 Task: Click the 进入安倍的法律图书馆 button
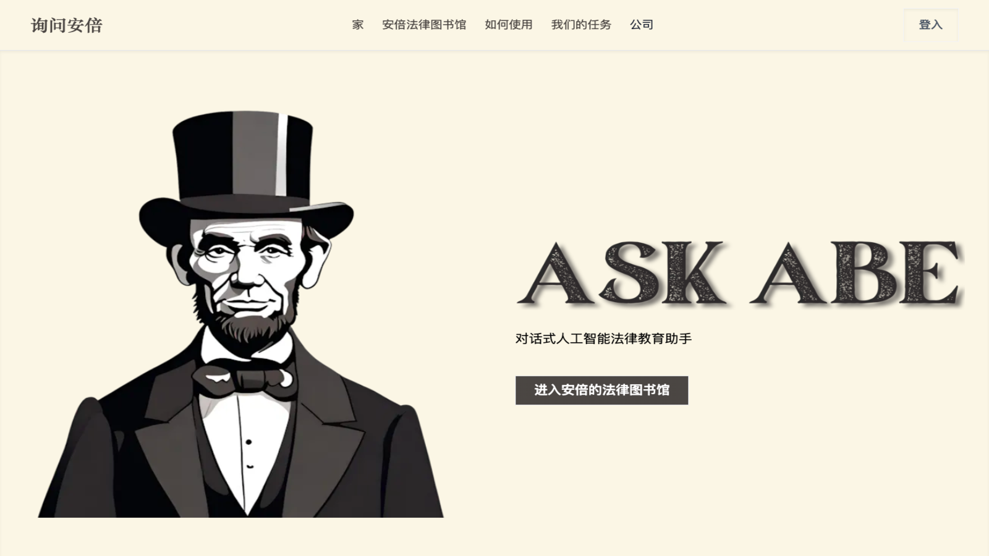pos(601,390)
